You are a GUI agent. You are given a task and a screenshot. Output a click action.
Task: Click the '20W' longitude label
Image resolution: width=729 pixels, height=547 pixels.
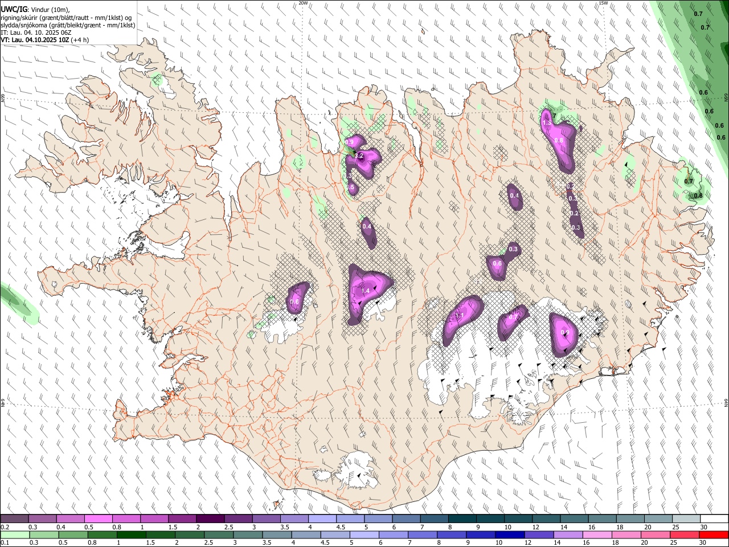(303, 3)
